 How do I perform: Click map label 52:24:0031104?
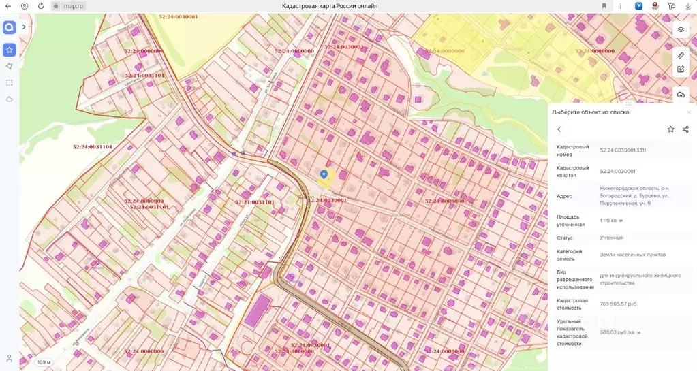93,146
